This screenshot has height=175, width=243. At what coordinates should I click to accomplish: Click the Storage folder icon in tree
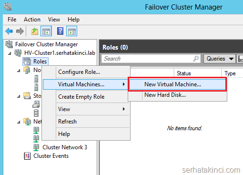click(27, 96)
